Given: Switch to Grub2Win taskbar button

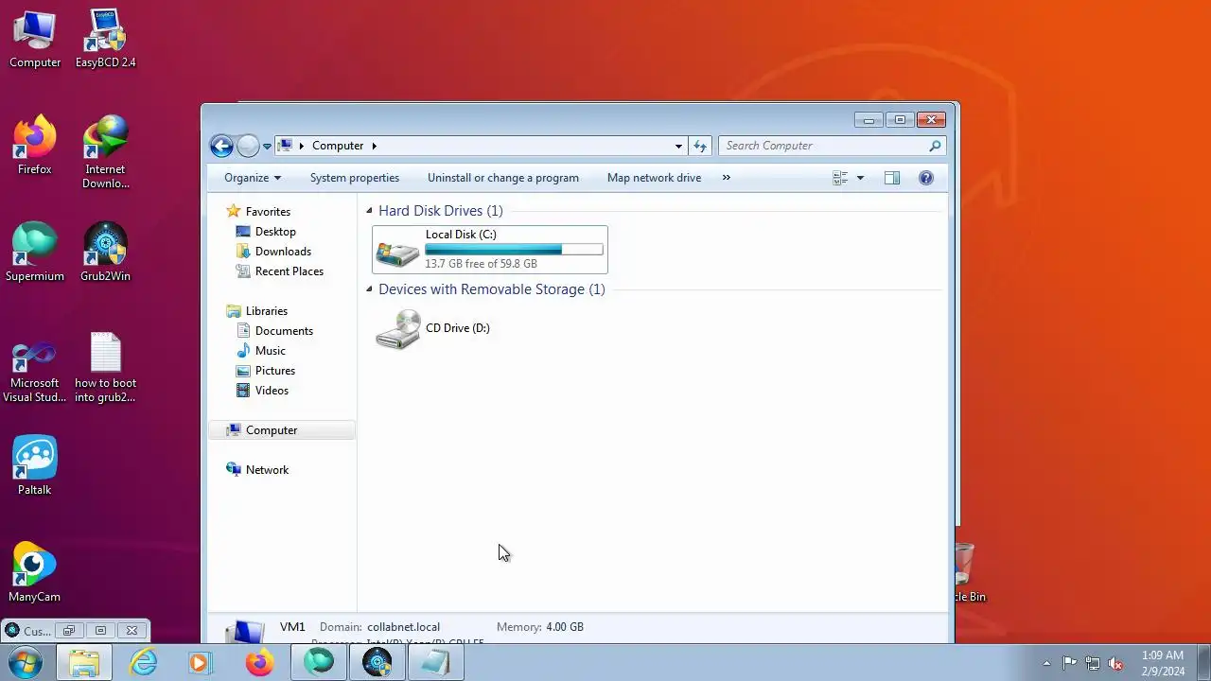Looking at the screenshot, I should pyautogui.click(x=377, y=662).
